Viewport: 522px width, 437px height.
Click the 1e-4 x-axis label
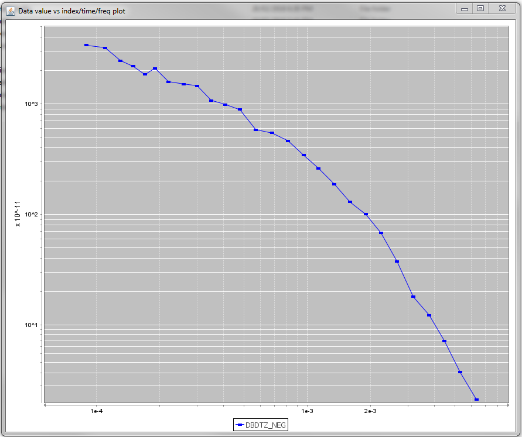[x=97, y=411]
